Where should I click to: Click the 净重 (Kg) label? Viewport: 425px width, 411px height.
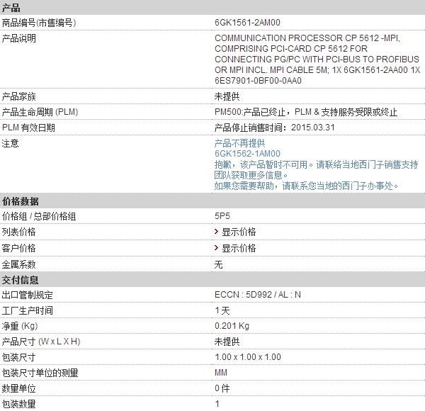coord(20,326)
